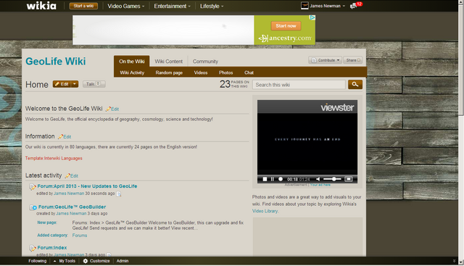This screenshot has width=464, height=266.
Task: Expand the My Tools menu
Action: (65, 261)
